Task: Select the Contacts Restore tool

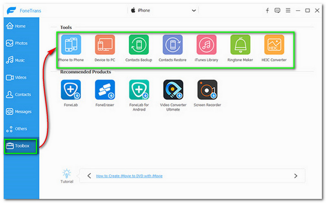Action: (172, 45)
